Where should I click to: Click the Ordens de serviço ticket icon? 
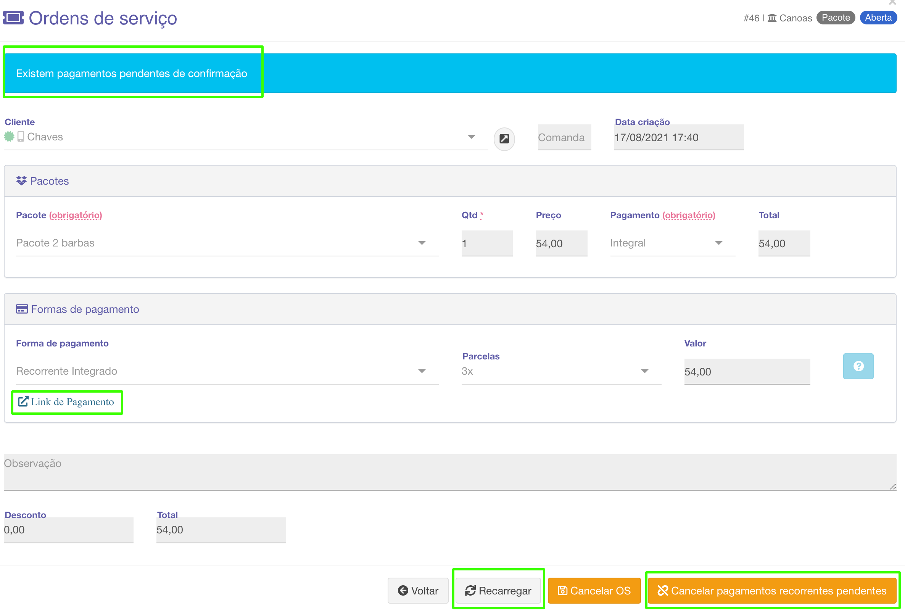tap(13, 18)
